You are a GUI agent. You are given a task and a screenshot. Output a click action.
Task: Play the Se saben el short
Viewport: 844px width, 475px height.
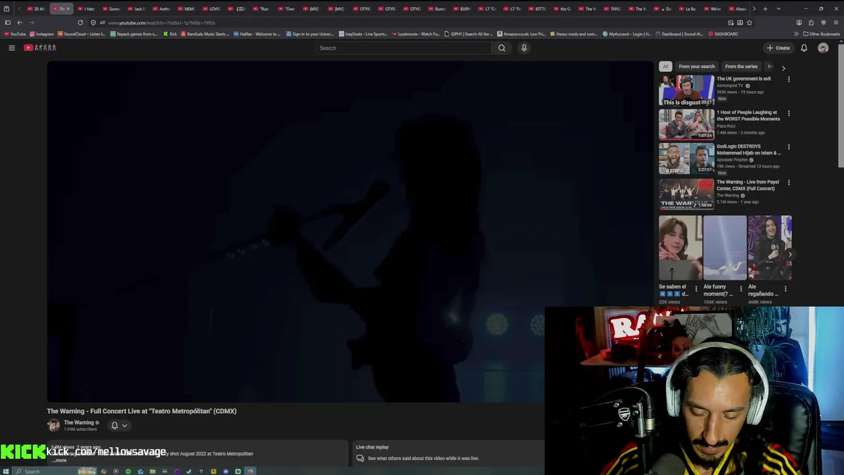click(x=680, y=248)
